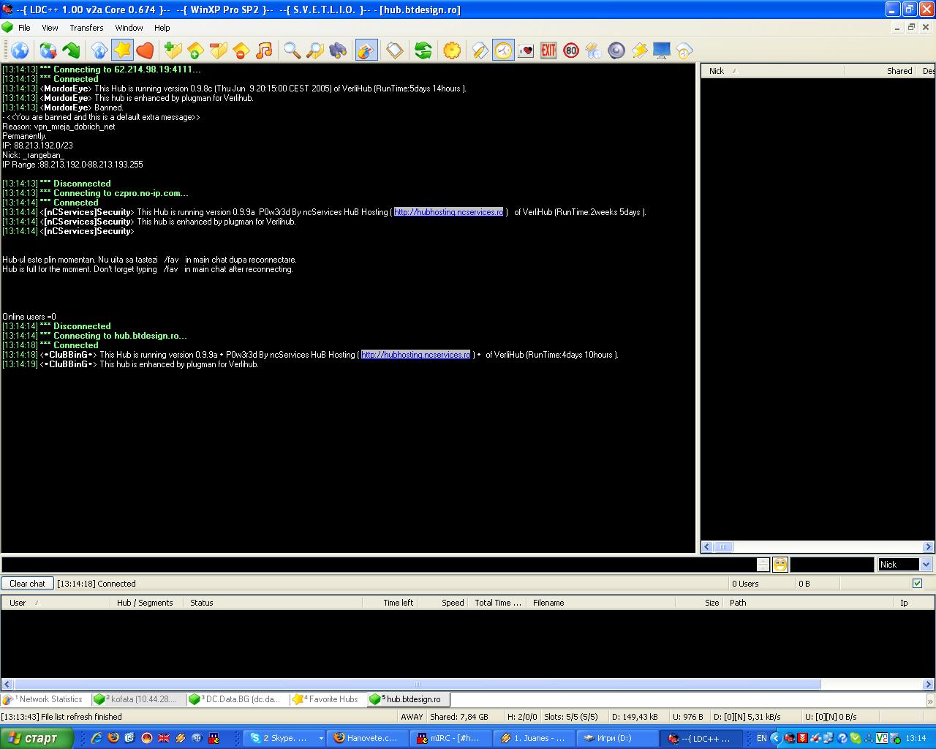
Task: Select the hub.btdesign.ro tab
Action: pos(408,699)
